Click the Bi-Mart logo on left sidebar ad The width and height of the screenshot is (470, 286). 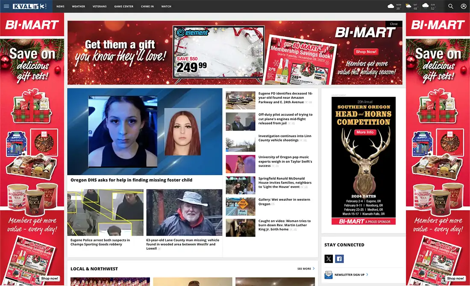[32, 25]
